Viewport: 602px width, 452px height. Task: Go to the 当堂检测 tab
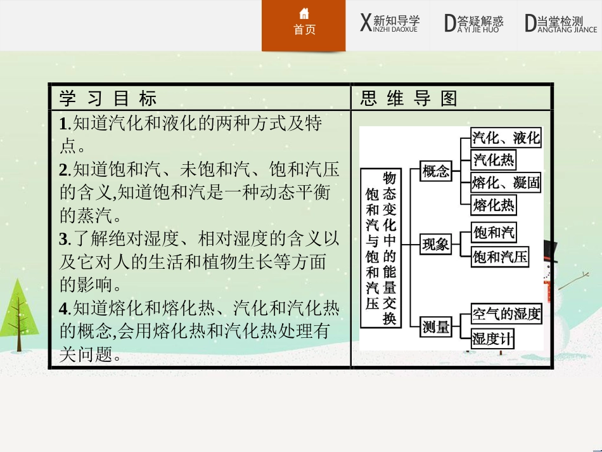561,23
